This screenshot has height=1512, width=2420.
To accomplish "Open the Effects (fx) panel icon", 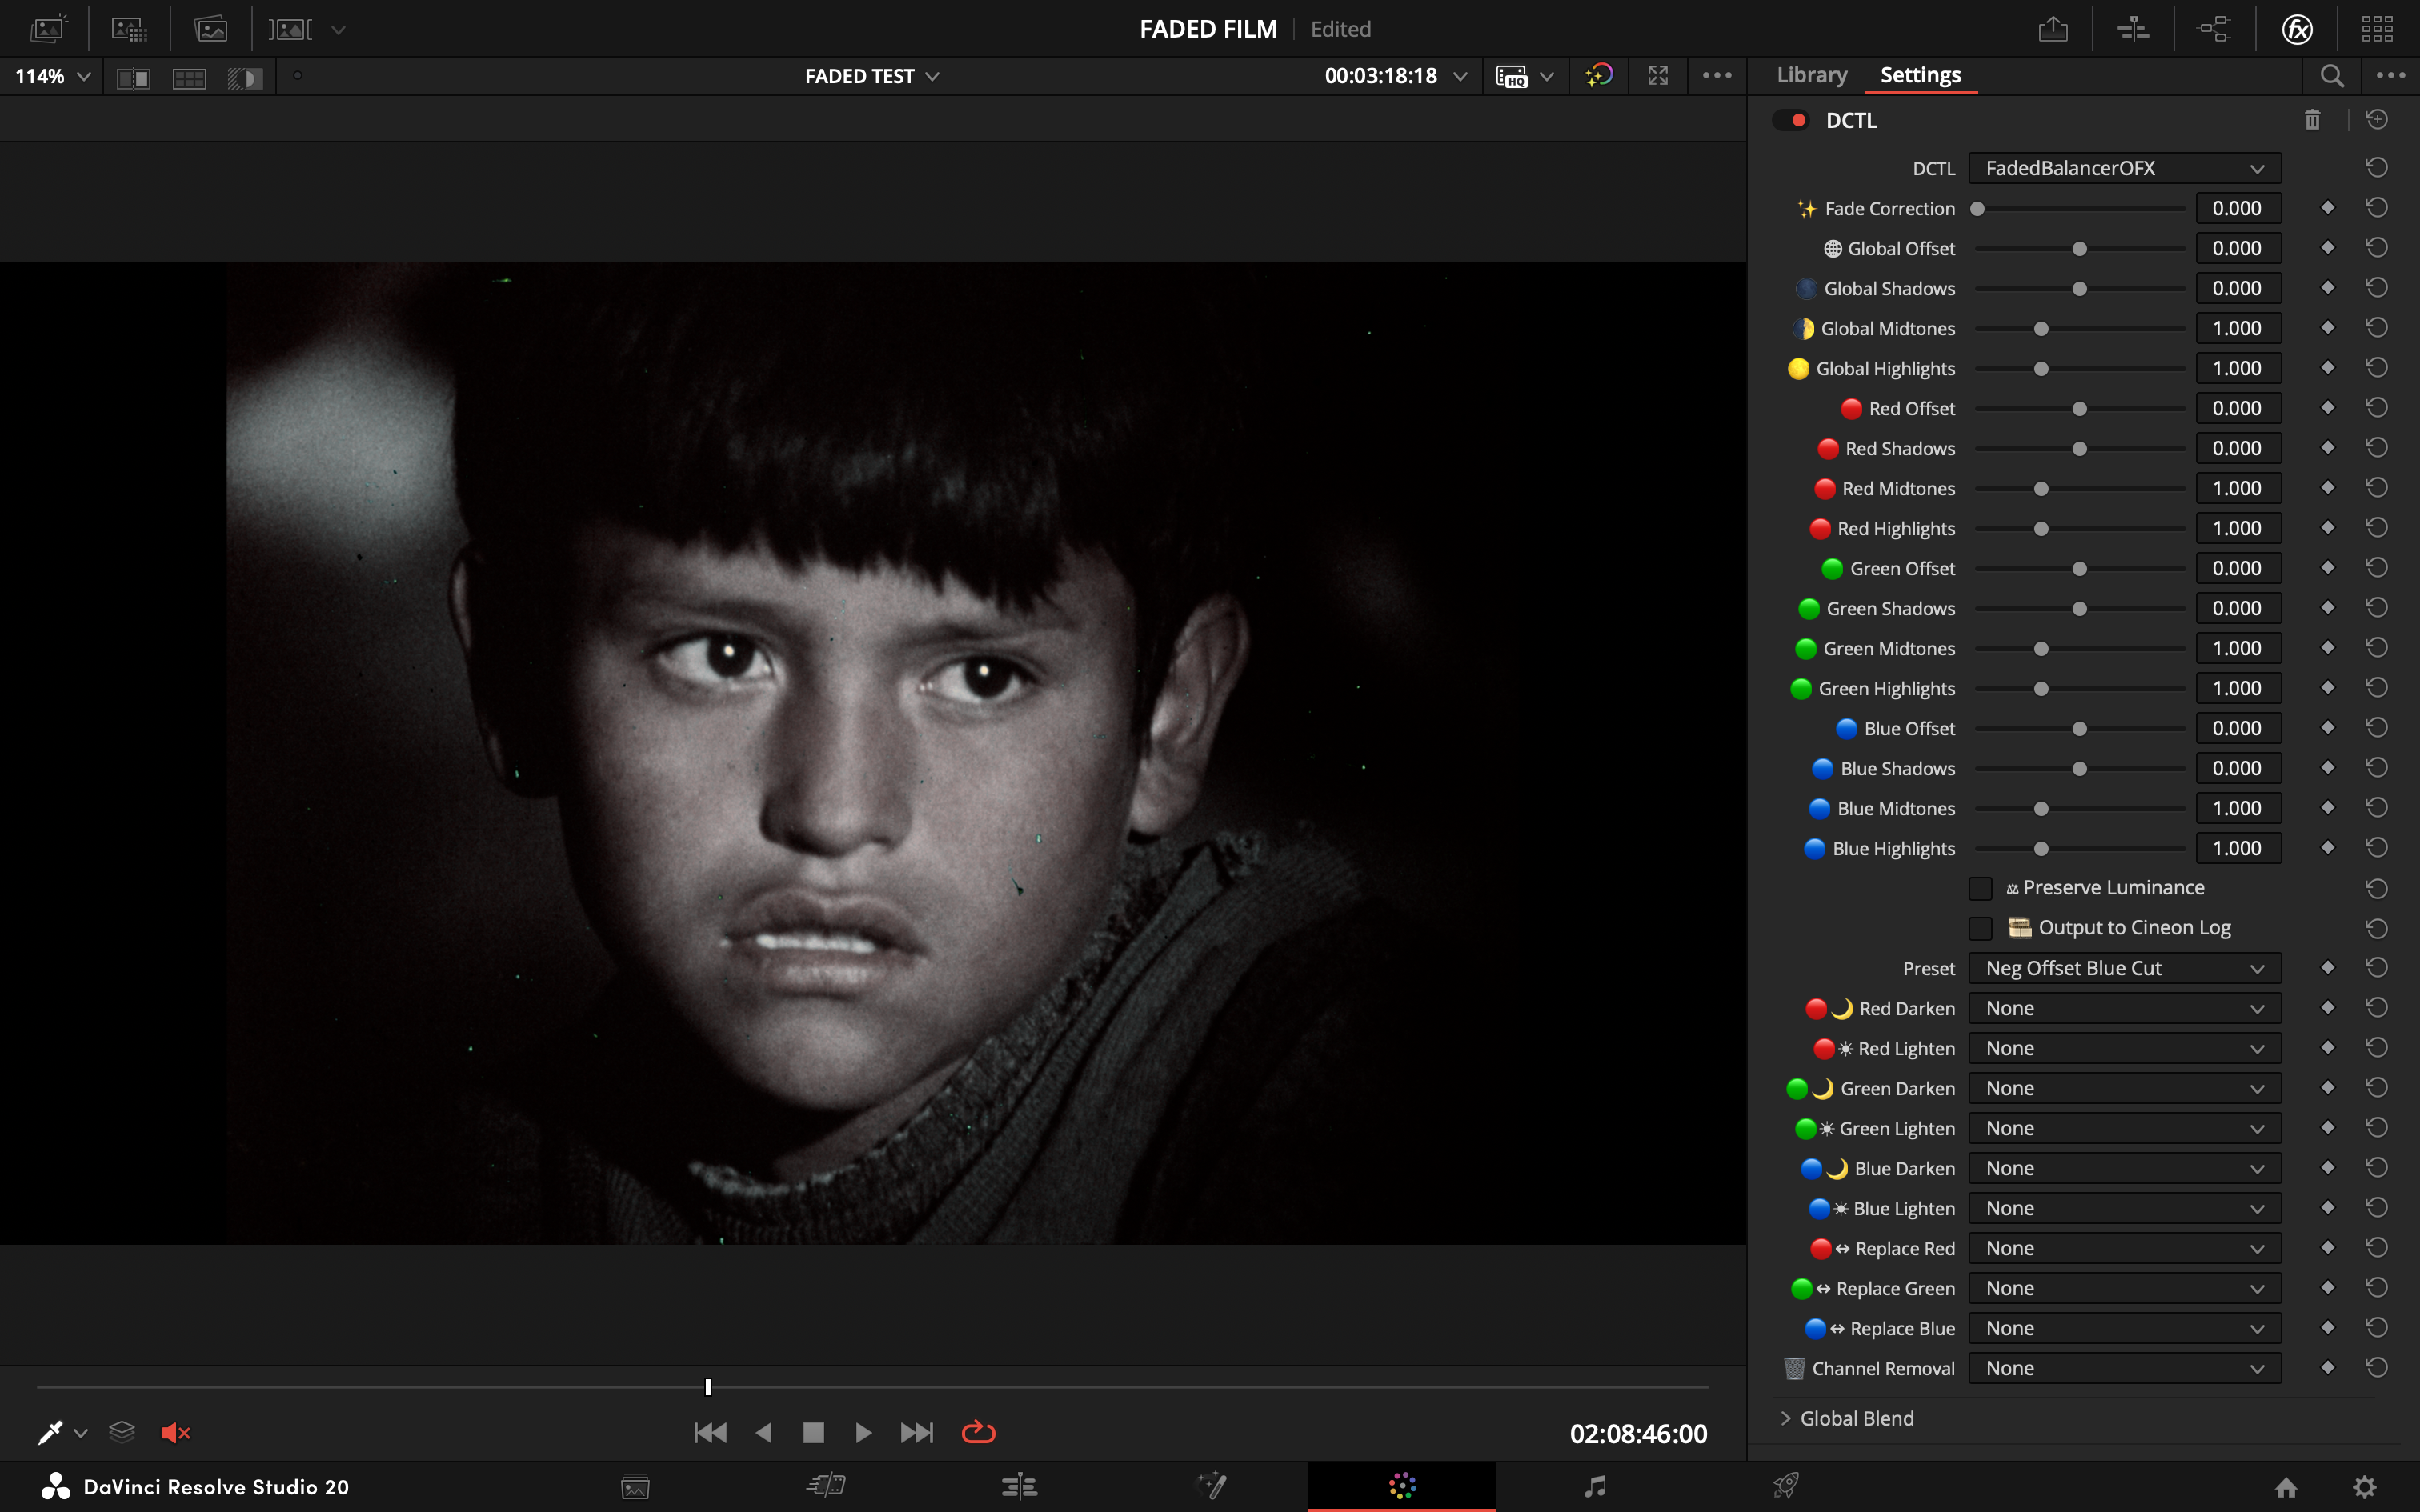I will 2297,29.
